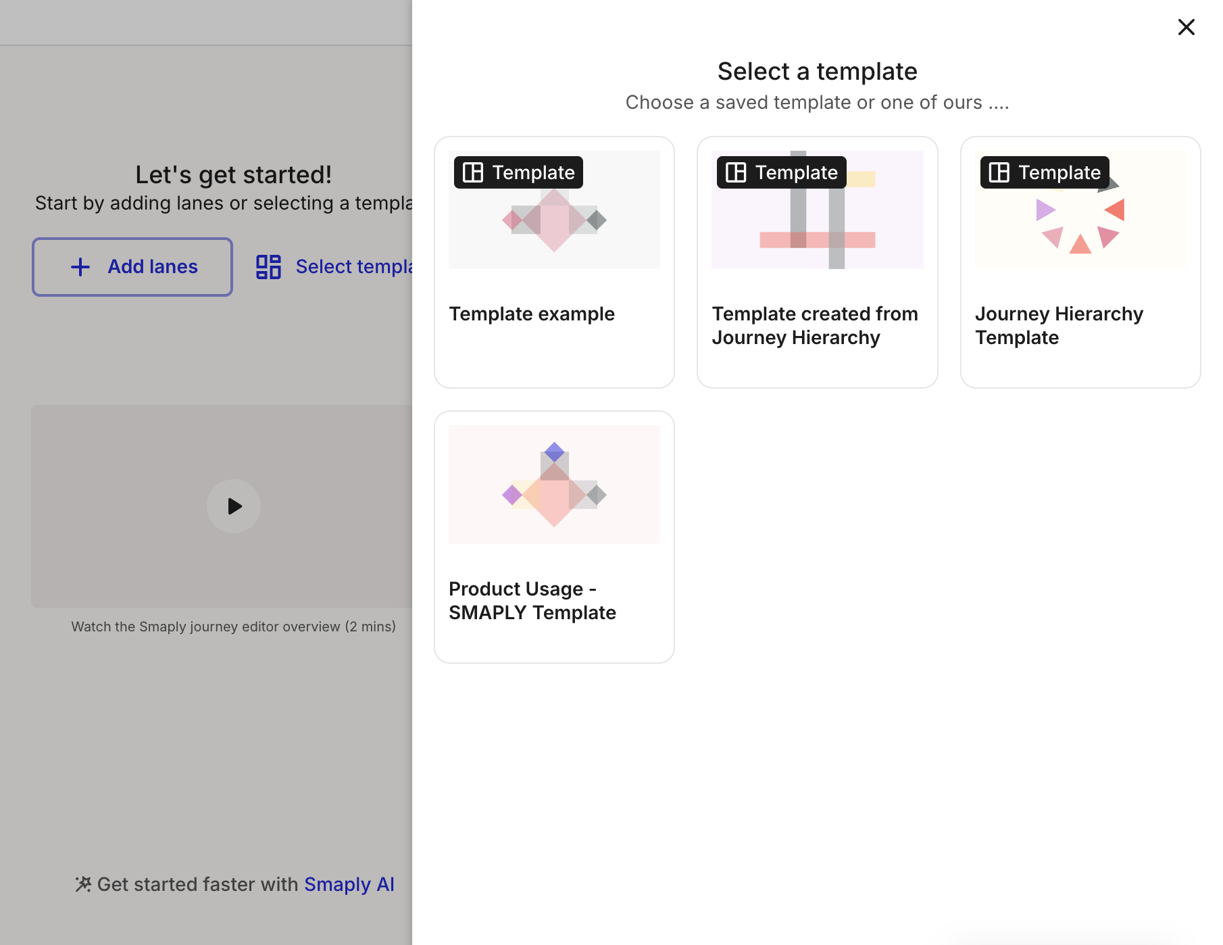Open the Smaply AI link
This screenshot has height=945, width=1223.
coord(349,884)
